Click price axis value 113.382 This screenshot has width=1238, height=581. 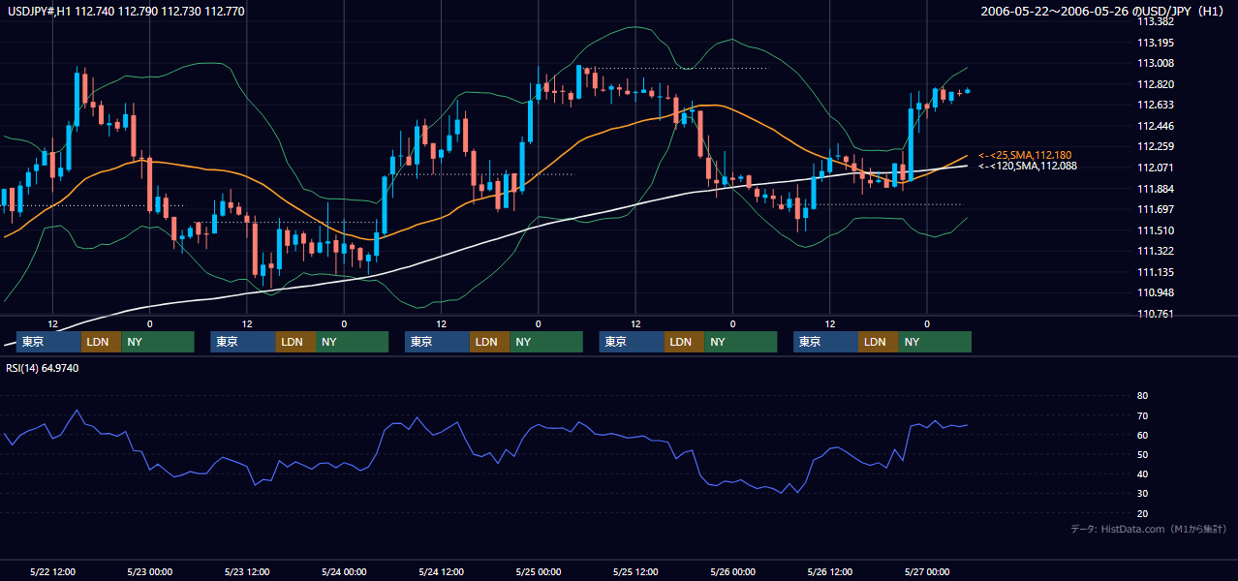(1155, 21)
